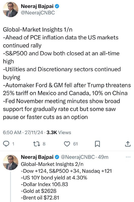
Task: Open the three-dot menu on second tweet
Action: pyautogui.click(x=128, y=157)
